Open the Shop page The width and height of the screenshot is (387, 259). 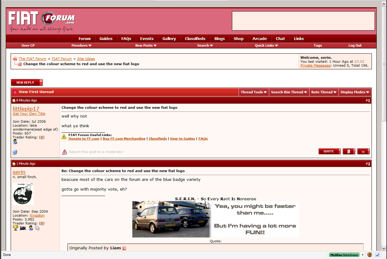point(239,38)
